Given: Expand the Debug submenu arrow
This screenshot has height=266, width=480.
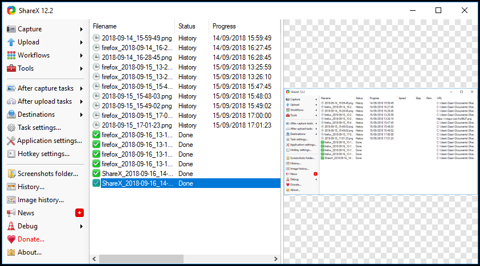Looking at the screenshot, I should point(82,227).
